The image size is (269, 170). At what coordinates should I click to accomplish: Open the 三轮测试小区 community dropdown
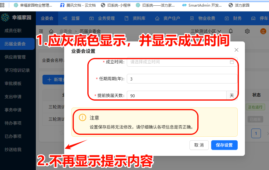click(206, 31)
